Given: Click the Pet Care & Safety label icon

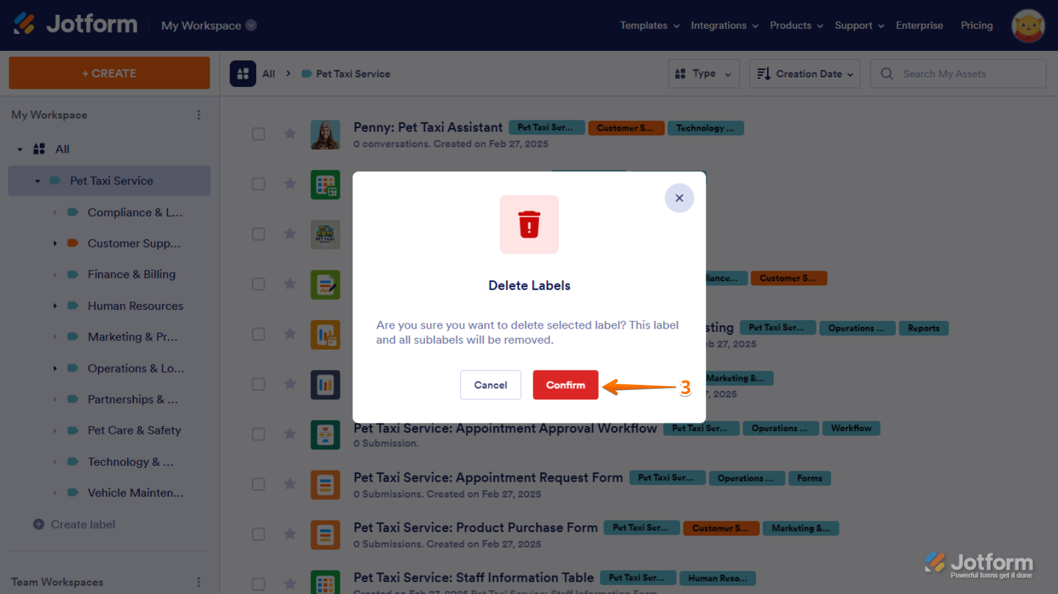Looking at the screenshot, I should point(73,430).
